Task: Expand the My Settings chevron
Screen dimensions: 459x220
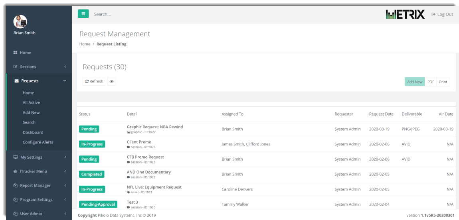Action: point(65,157)
